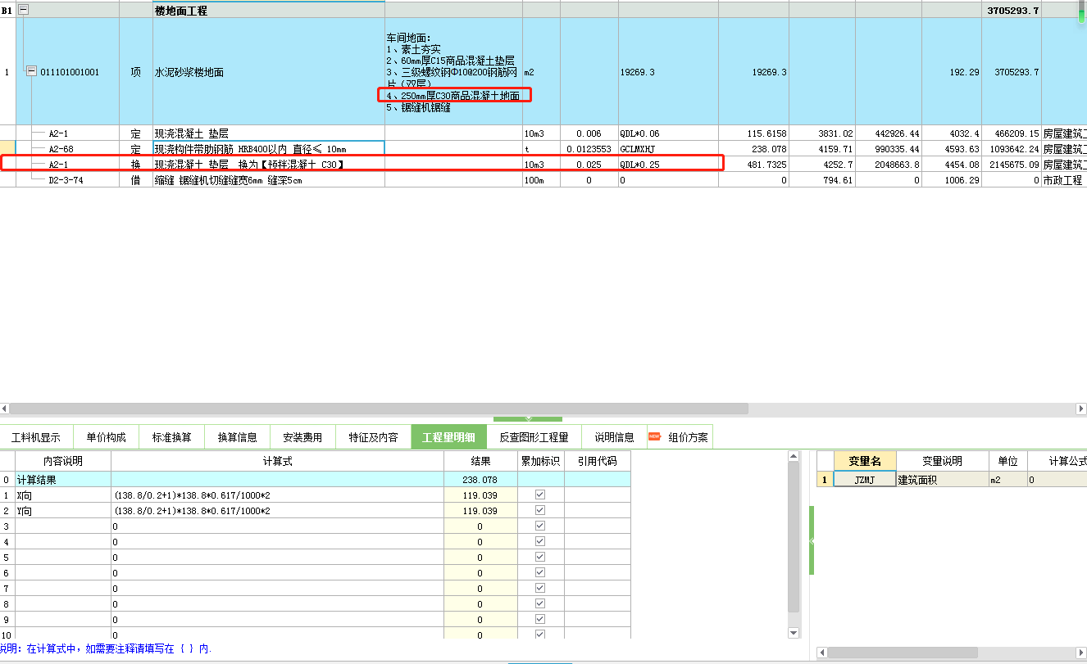Select row D2-3-74 in the tree
Image resolution: width=1087 pixels, height=664 pixels.
pos(66,180)
